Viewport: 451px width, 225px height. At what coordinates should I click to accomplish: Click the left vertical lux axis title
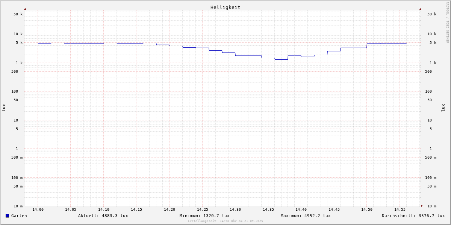tap(4, 108)
